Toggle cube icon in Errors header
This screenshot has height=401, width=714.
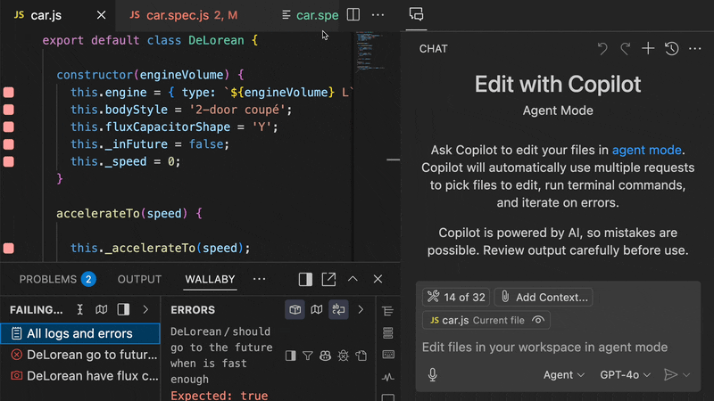(295, 309)
